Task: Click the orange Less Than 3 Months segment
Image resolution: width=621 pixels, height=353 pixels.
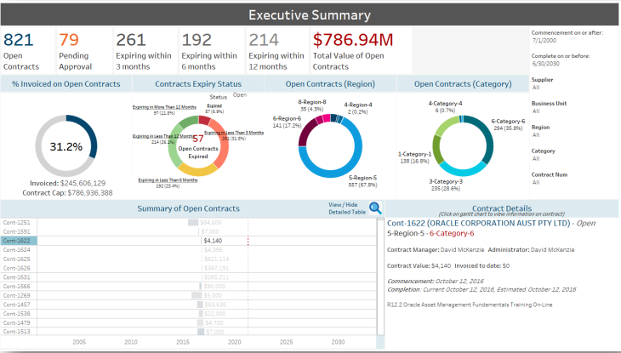Action: 224,145
